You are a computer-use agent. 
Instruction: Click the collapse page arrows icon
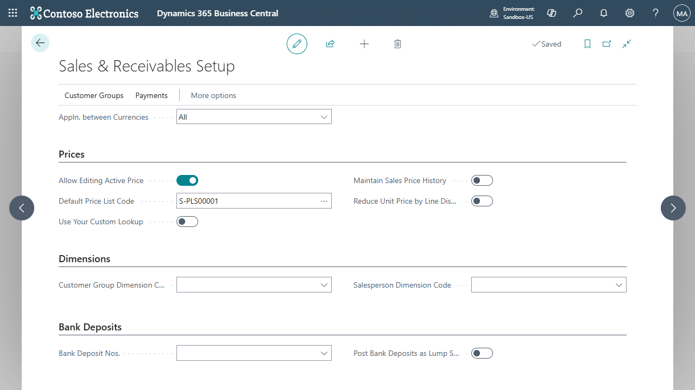(x=627, y=44)
